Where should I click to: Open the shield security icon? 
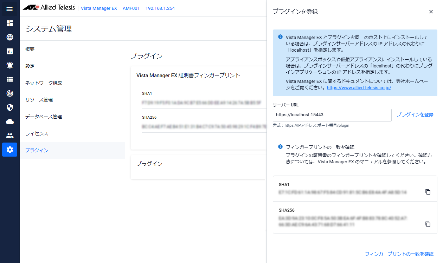pyautogui.click(x=9, y=107)
